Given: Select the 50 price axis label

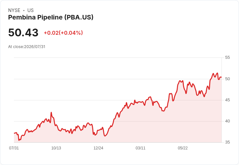Looking at the screenshot, I should tap(227, 79).
